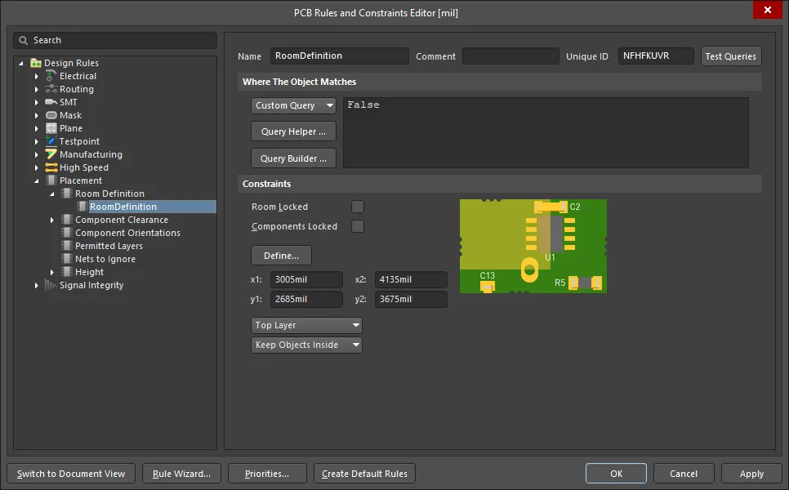Expand the Routing tree node
Image resolution: width=789 pixels, height=490 pixels.
(x=36, y=90)
